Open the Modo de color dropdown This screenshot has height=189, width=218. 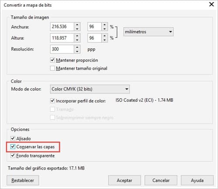tap(90, 89)
